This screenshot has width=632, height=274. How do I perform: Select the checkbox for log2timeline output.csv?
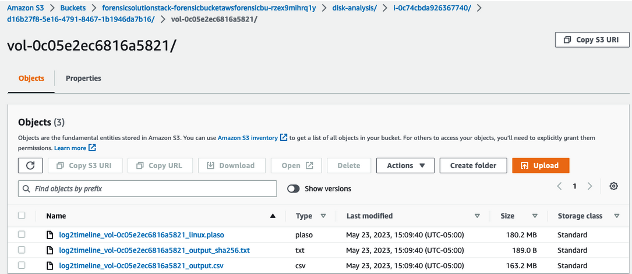tap(22, 265)
